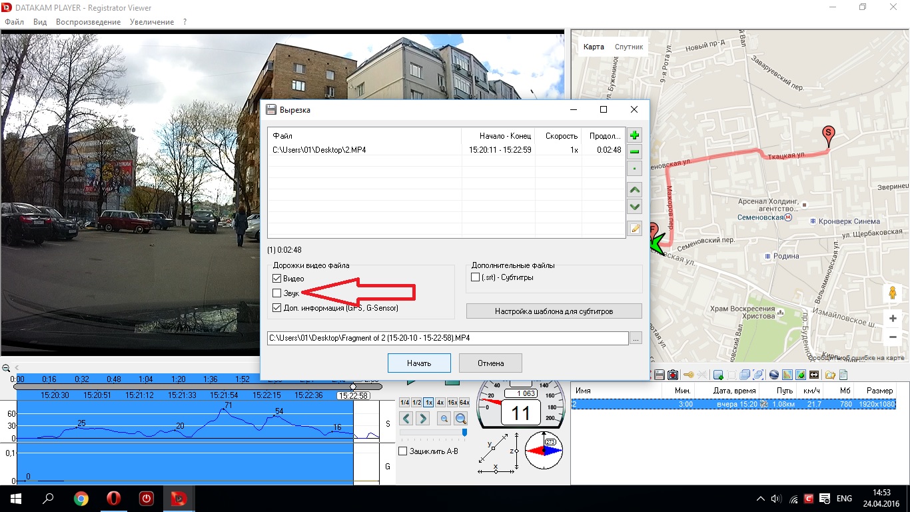910x512 pixels.
Task: Click the green minus remove-file icon
Action: (x=635, y=152)
